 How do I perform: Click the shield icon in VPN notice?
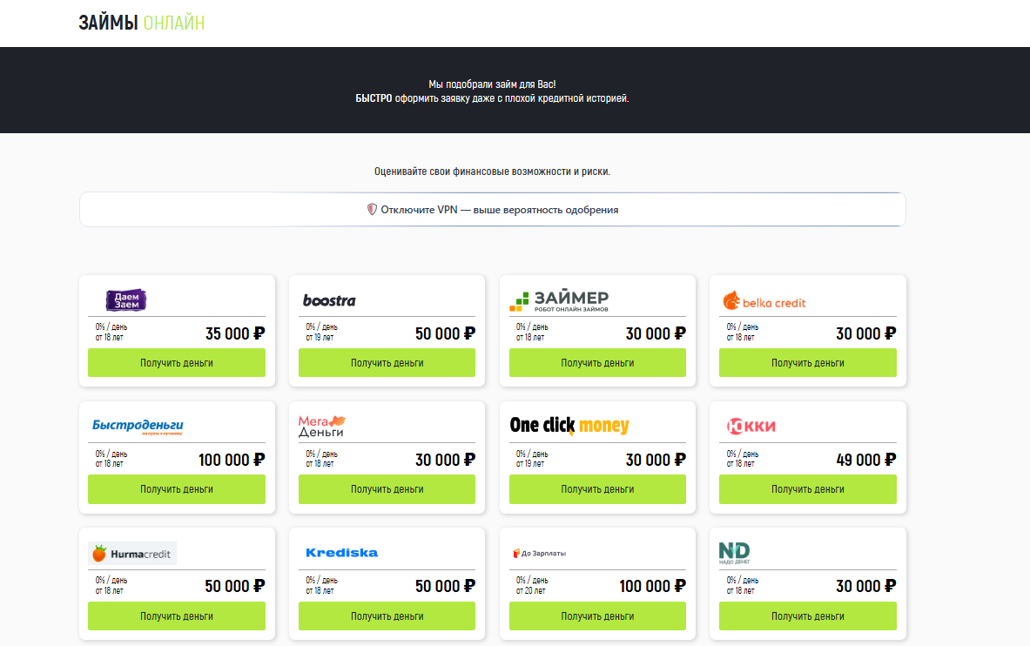[372, 210]
